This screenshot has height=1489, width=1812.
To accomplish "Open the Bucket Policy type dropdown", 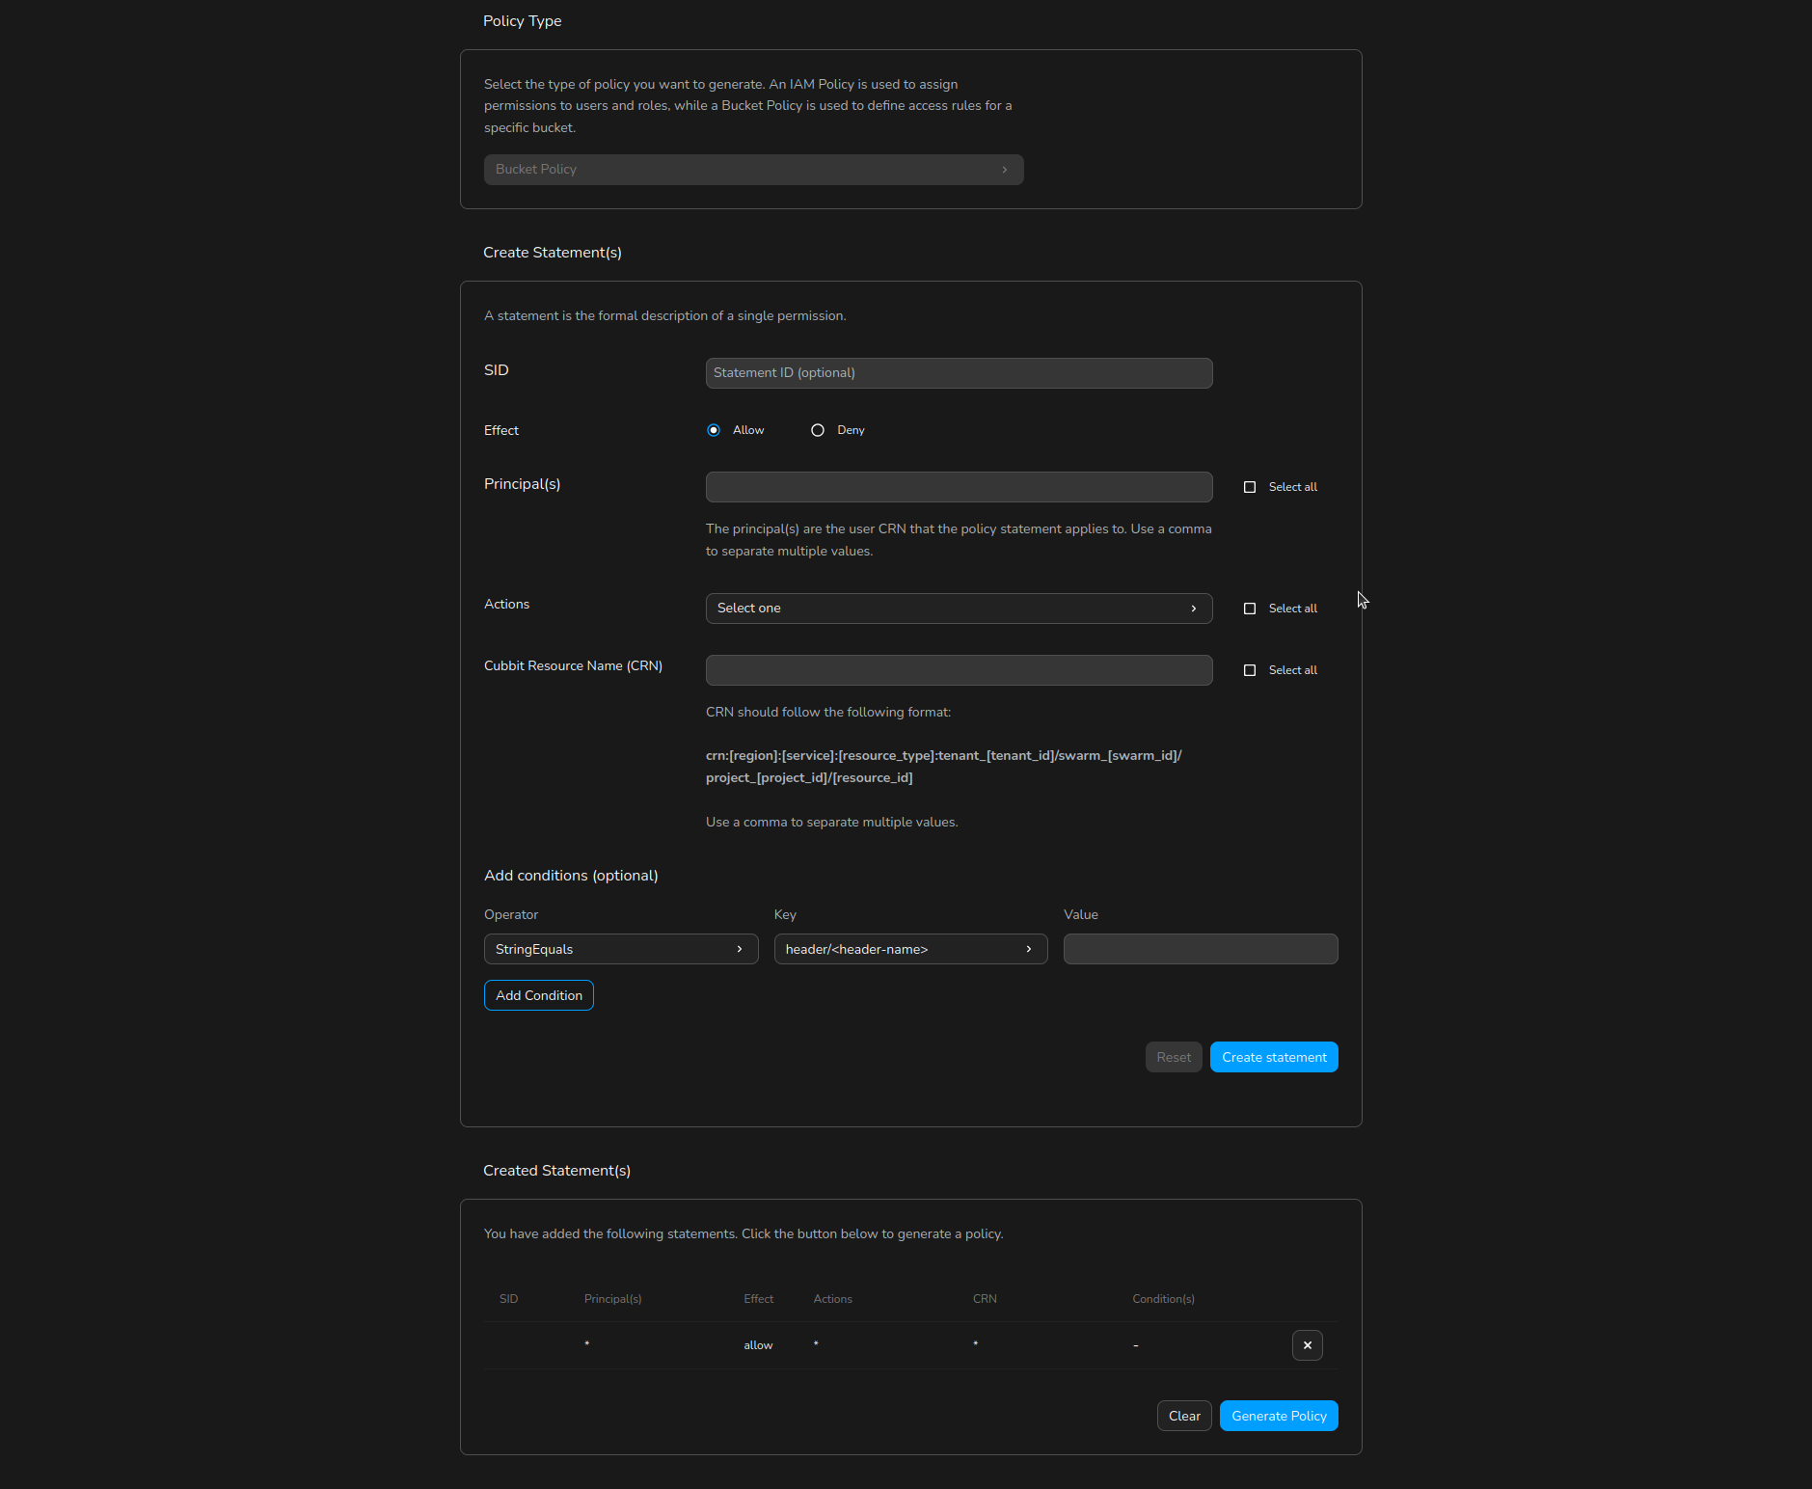I will pos(753,170).
